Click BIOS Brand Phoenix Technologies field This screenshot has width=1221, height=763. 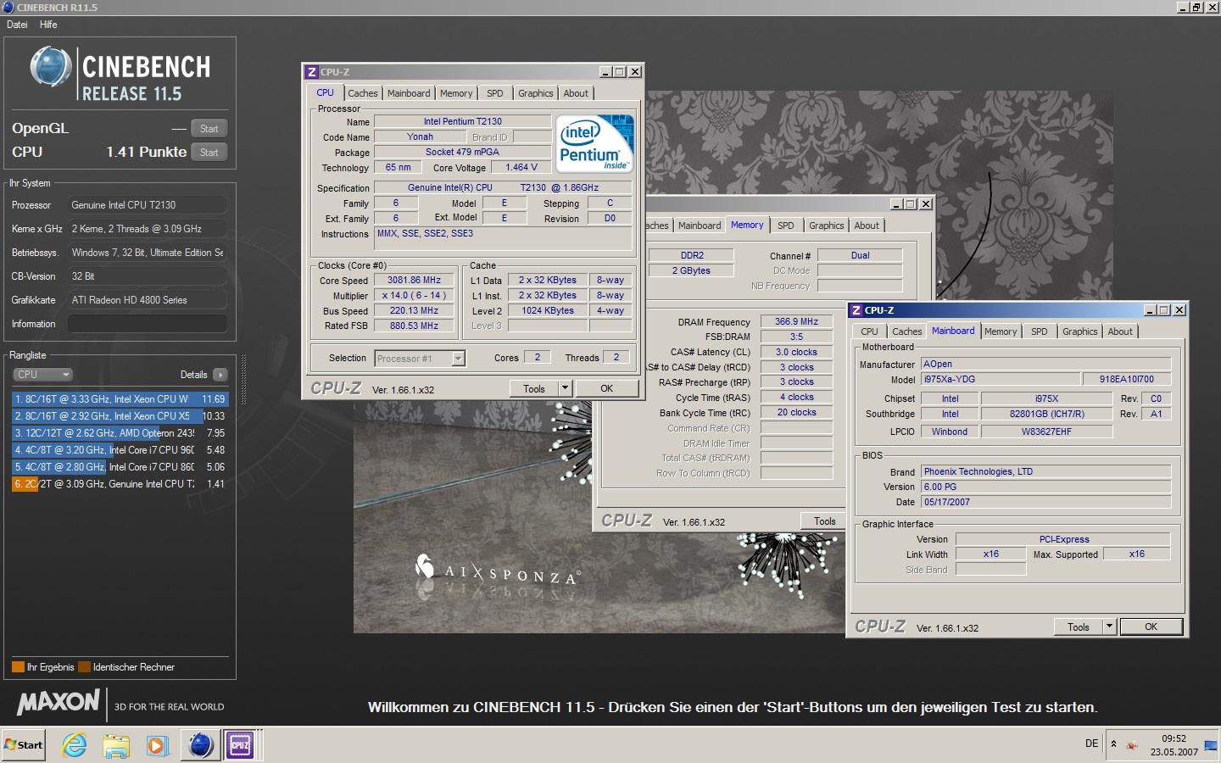tap(1045, 471)
